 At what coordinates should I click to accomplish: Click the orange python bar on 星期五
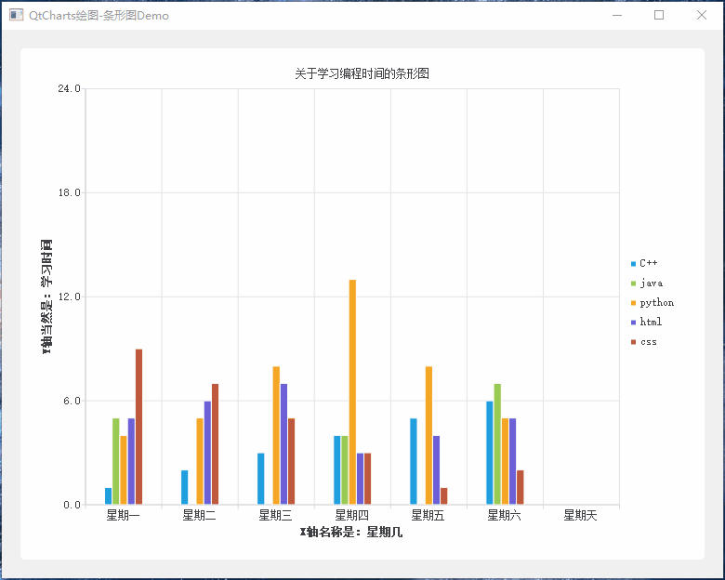coord(428,435)
